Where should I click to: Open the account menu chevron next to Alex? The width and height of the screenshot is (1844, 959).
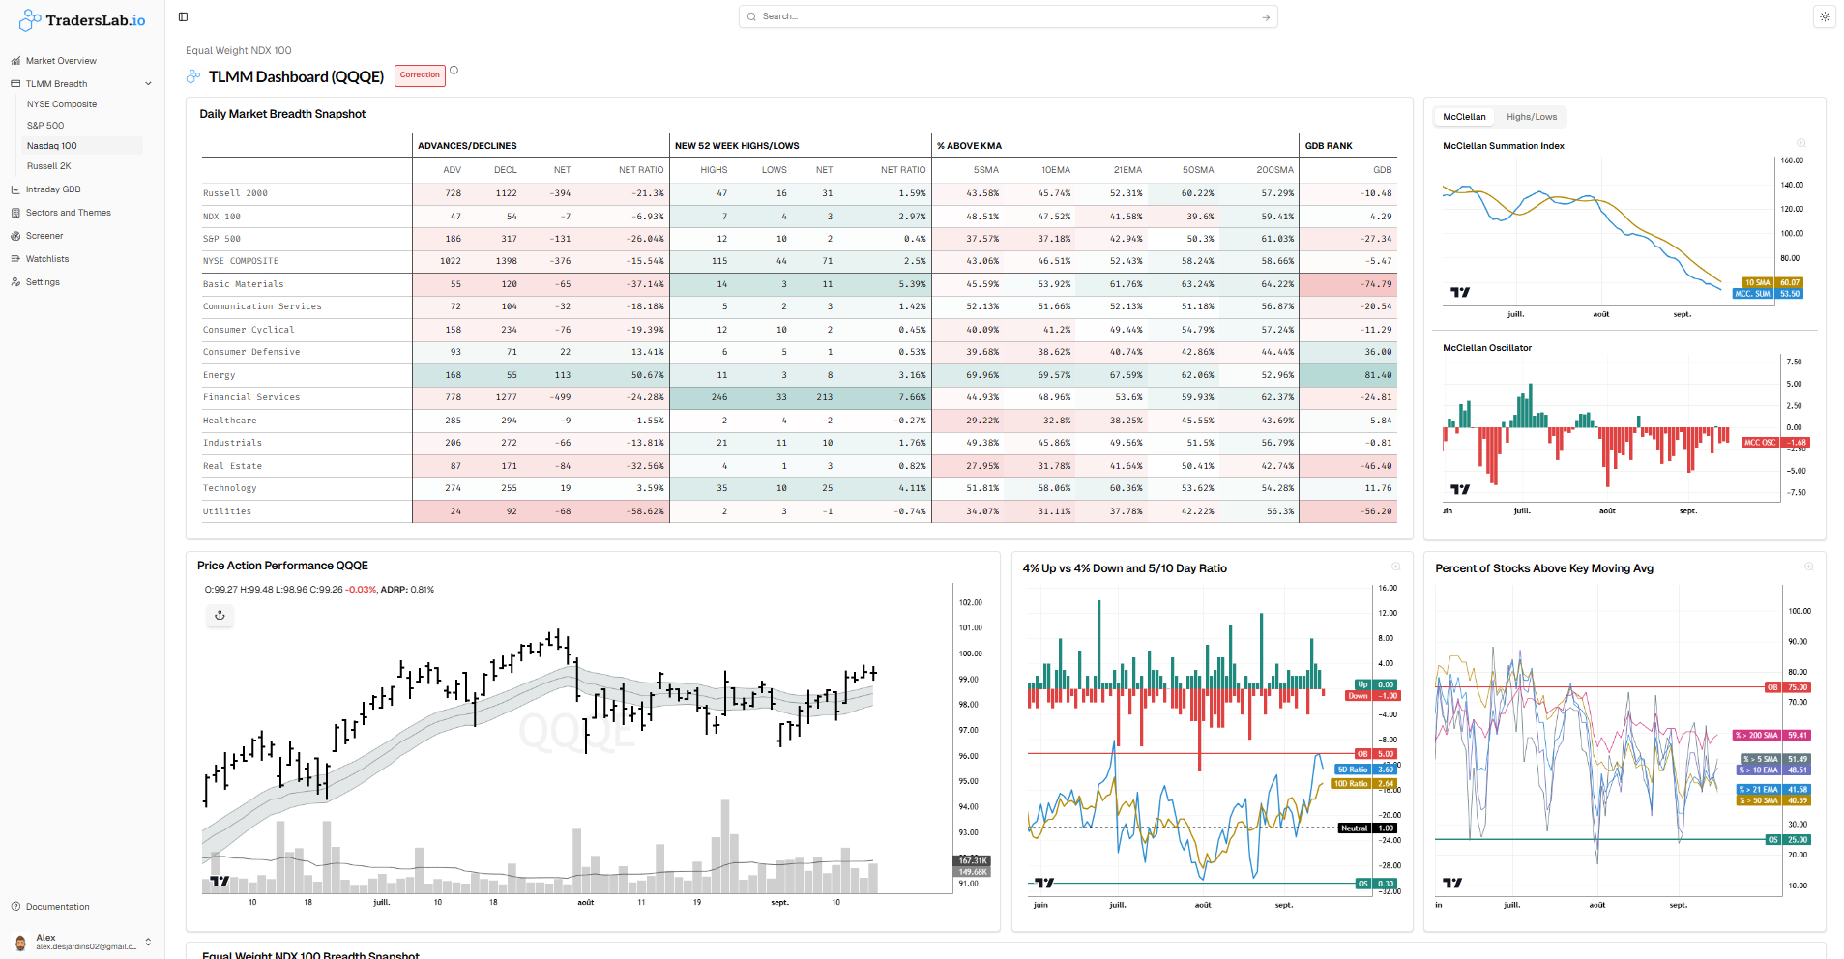(x=148, y=942)
